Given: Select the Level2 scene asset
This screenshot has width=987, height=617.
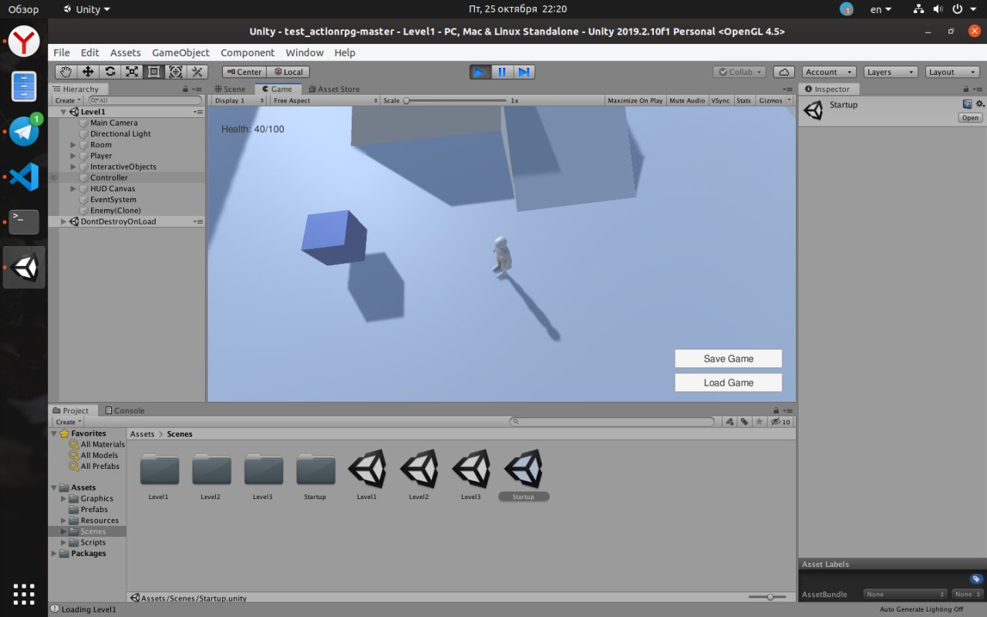Looking at the screenshot, I should tap(419, 468).
